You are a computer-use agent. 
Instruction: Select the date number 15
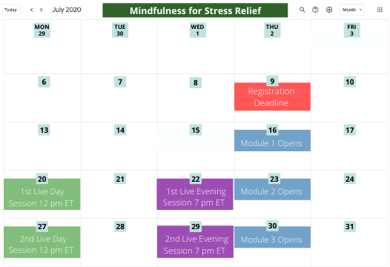pos(196,130)
